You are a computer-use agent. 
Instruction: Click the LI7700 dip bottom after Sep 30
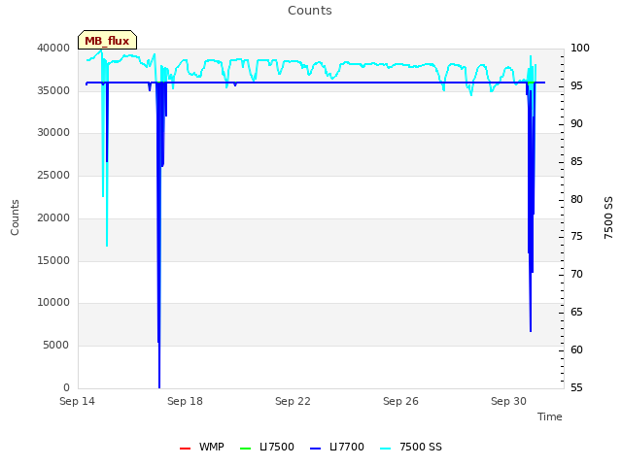(531, 330)
